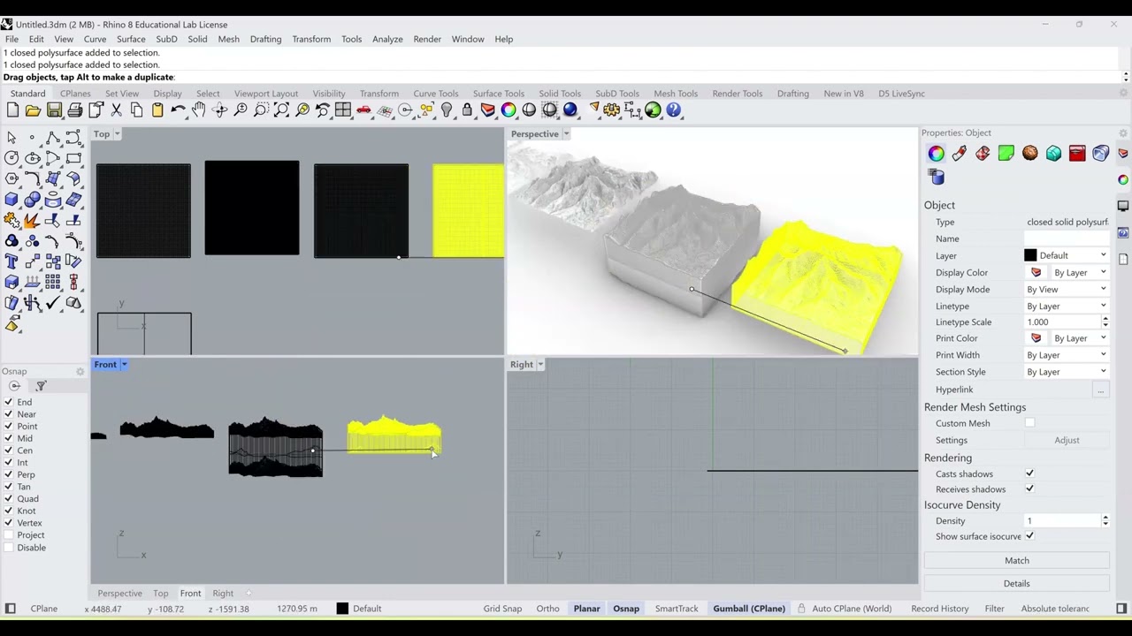Click the blue Render sphere icon

coord(570,110)
